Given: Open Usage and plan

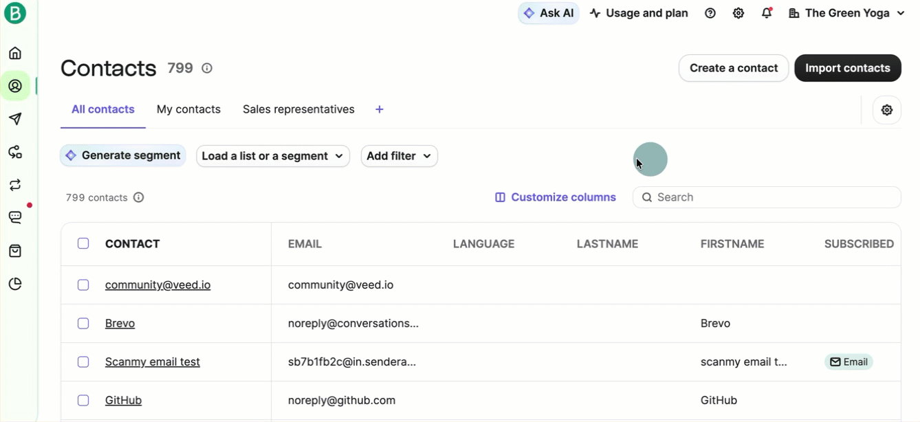Looking at the screenshot, I should pyautogui.click(x=639, y=13).
